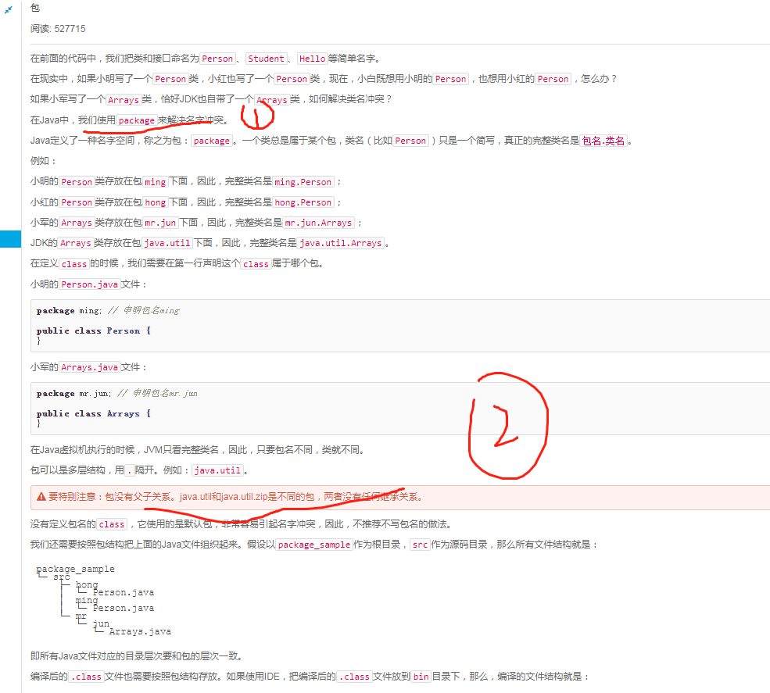
Task: Click the sentence about JVM只看完整类名
Action: click(197, 449)
